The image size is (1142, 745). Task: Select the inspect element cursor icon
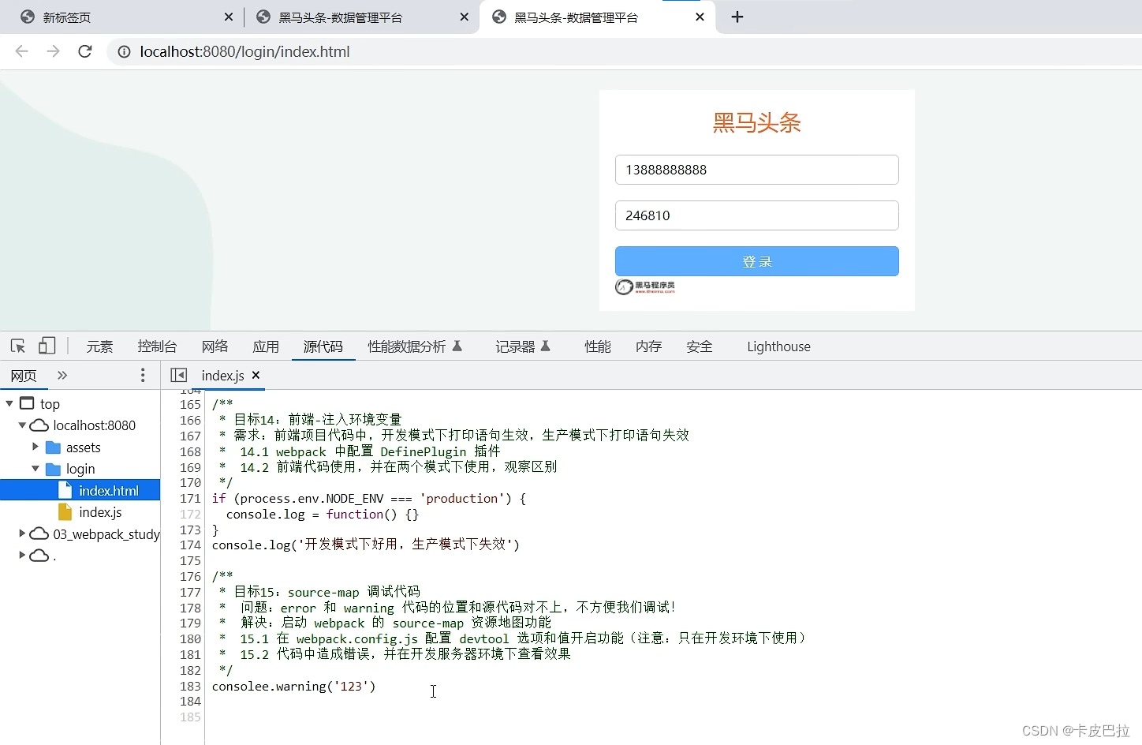(x=18, y=346)
